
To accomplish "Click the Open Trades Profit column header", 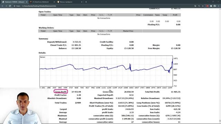I will click(x=175, y=15).
